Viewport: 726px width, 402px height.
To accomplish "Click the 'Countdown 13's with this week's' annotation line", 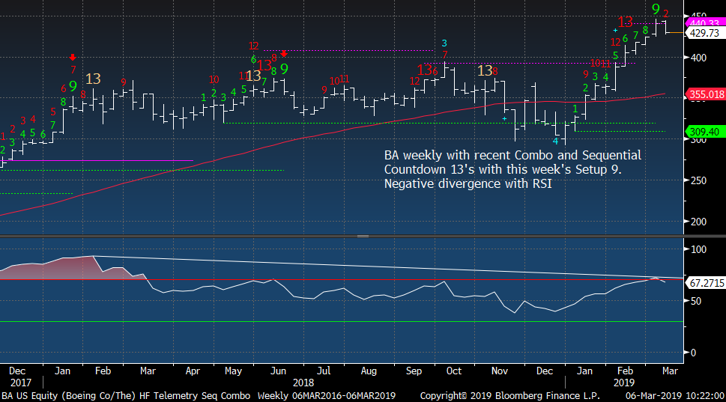I will point(503,169).
